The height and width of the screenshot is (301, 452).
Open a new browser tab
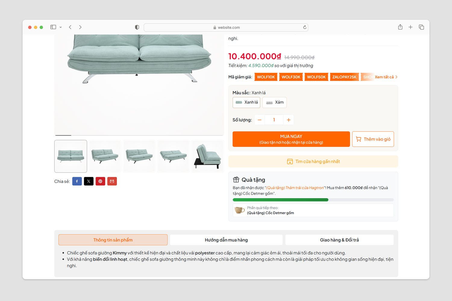tap(410, 27)
